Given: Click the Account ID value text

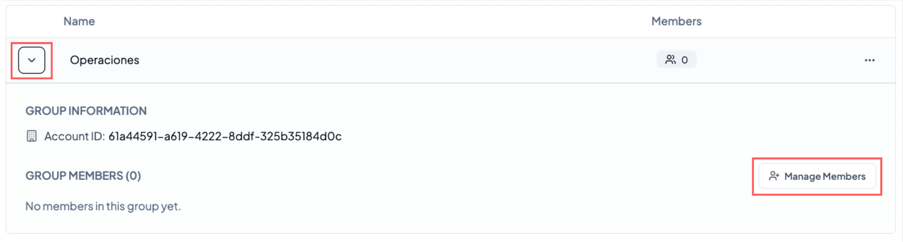Looking at the screenshot, I should click(225, 136).
